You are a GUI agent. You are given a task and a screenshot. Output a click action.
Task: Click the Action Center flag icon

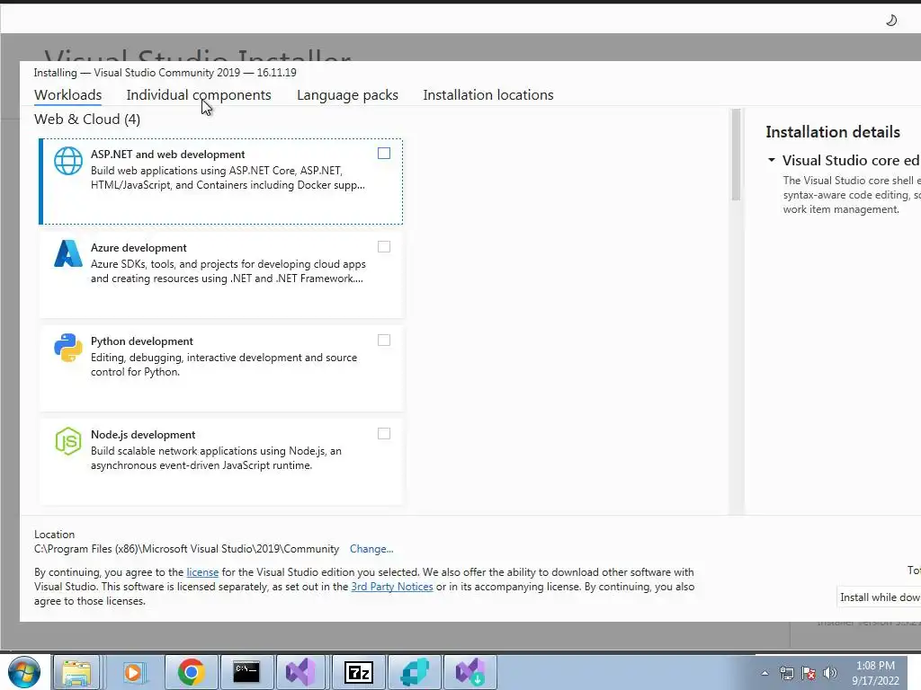click(x=809, y=673)
